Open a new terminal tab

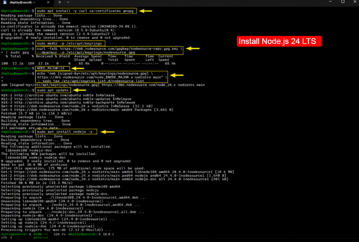(x=60, y=2)
